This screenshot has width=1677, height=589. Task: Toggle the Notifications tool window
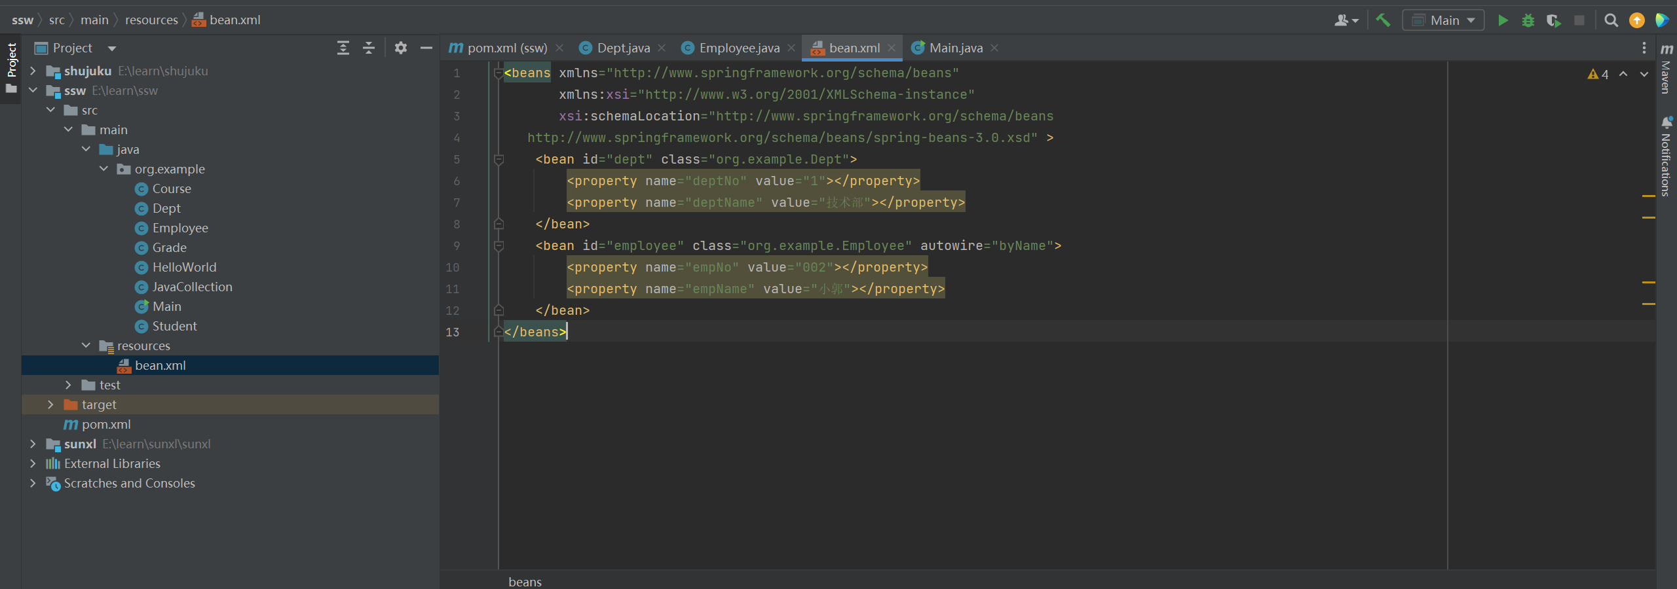tap(1666, 157)
